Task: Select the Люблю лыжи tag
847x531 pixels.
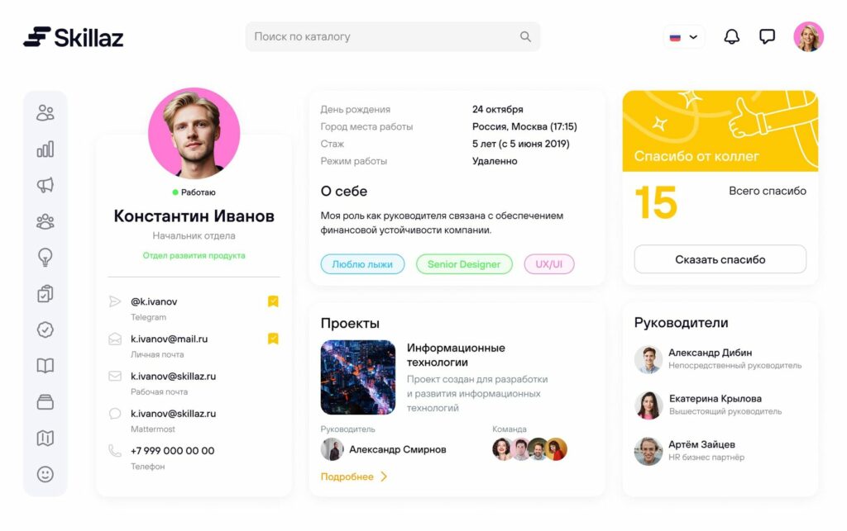Action: click(x=362, y=264)
